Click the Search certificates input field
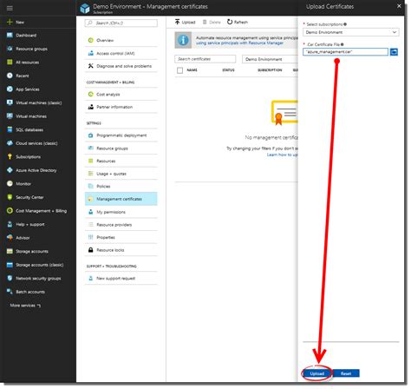Image resolution: width=411 pixels, height=389 pixels. click(205, 59)
